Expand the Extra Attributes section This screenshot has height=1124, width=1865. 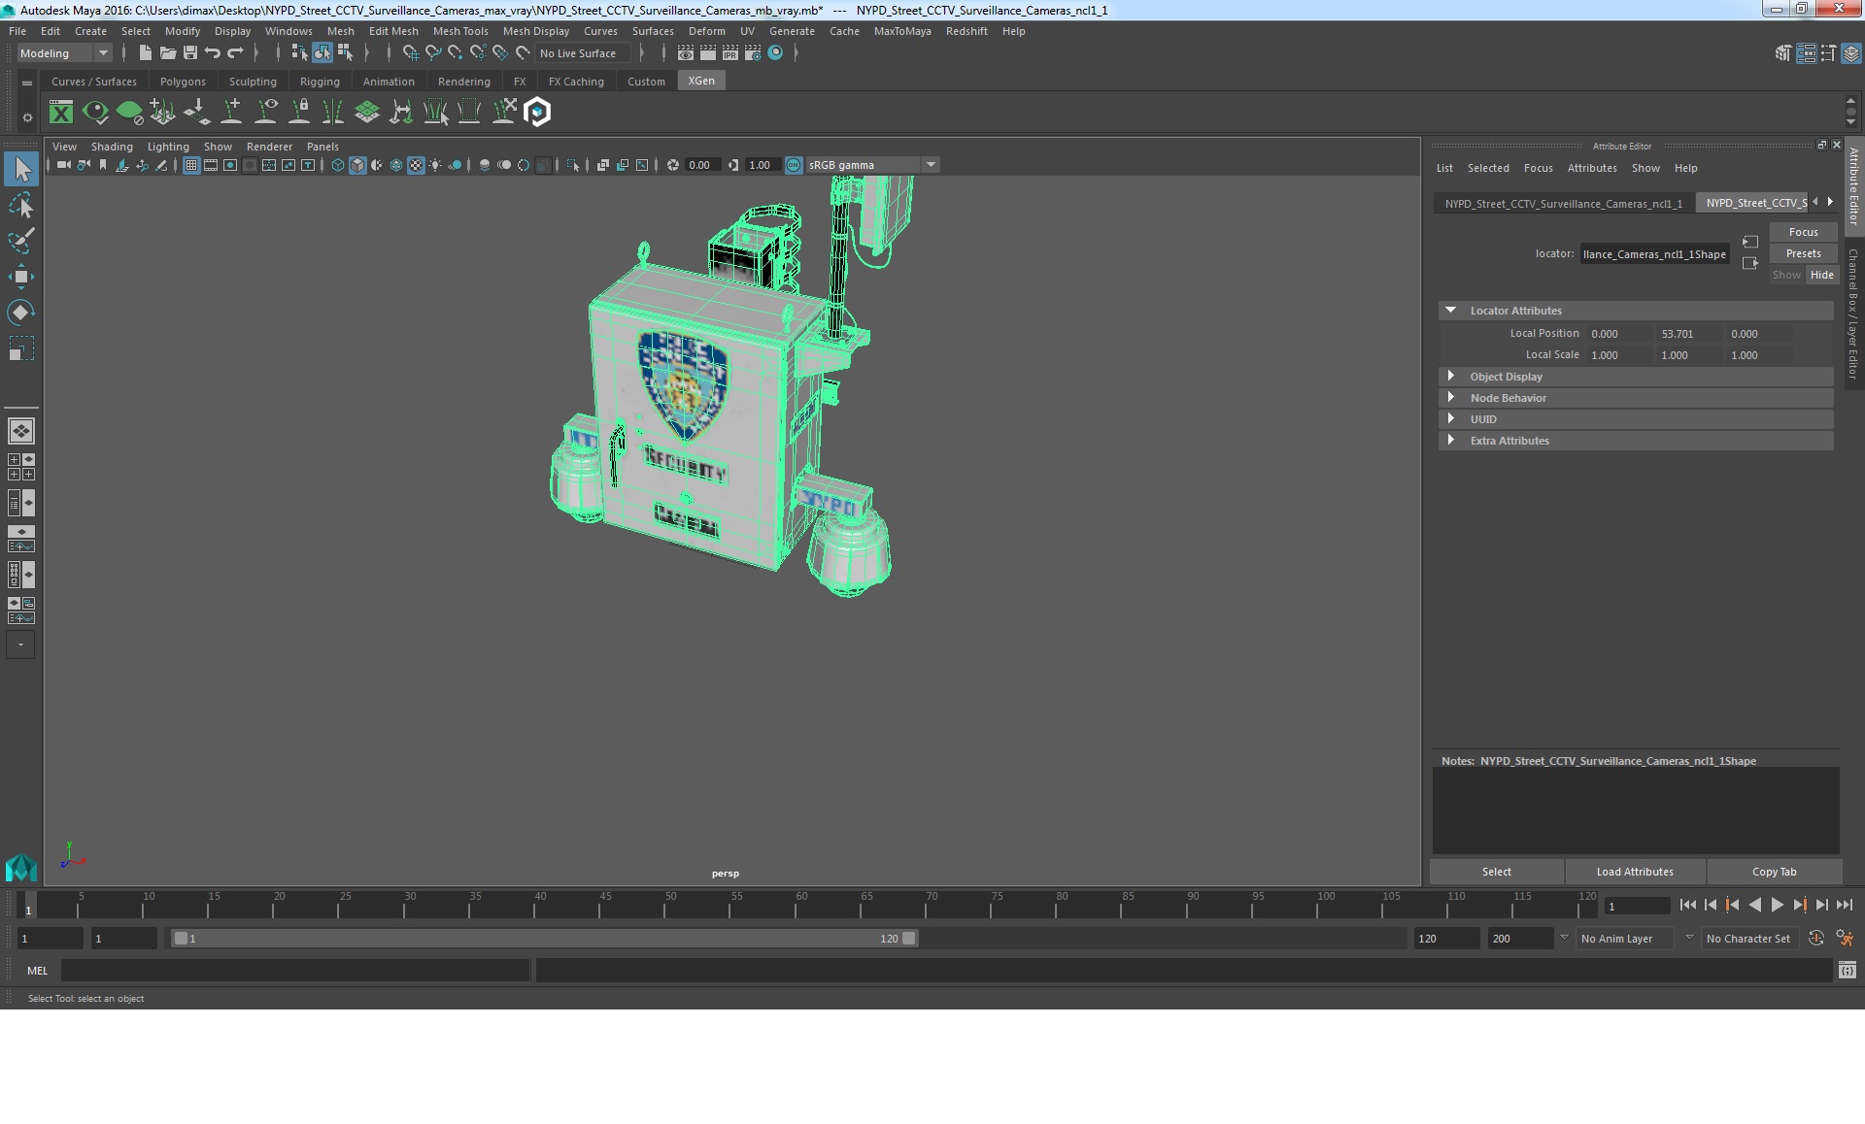point(1450,441)
